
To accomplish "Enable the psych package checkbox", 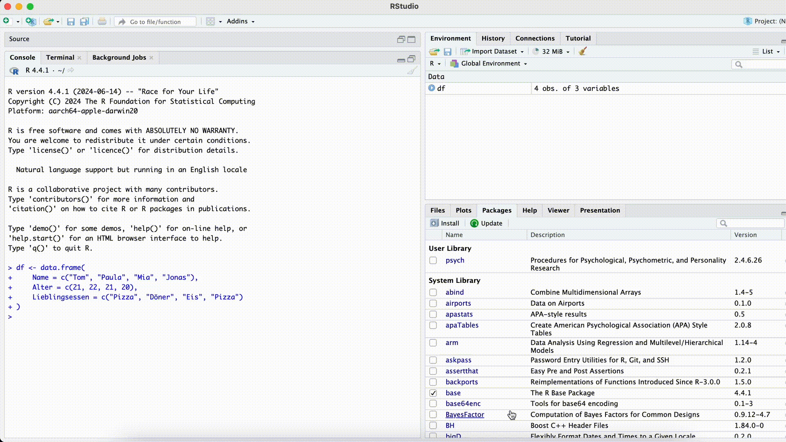I will click(433, 260).
